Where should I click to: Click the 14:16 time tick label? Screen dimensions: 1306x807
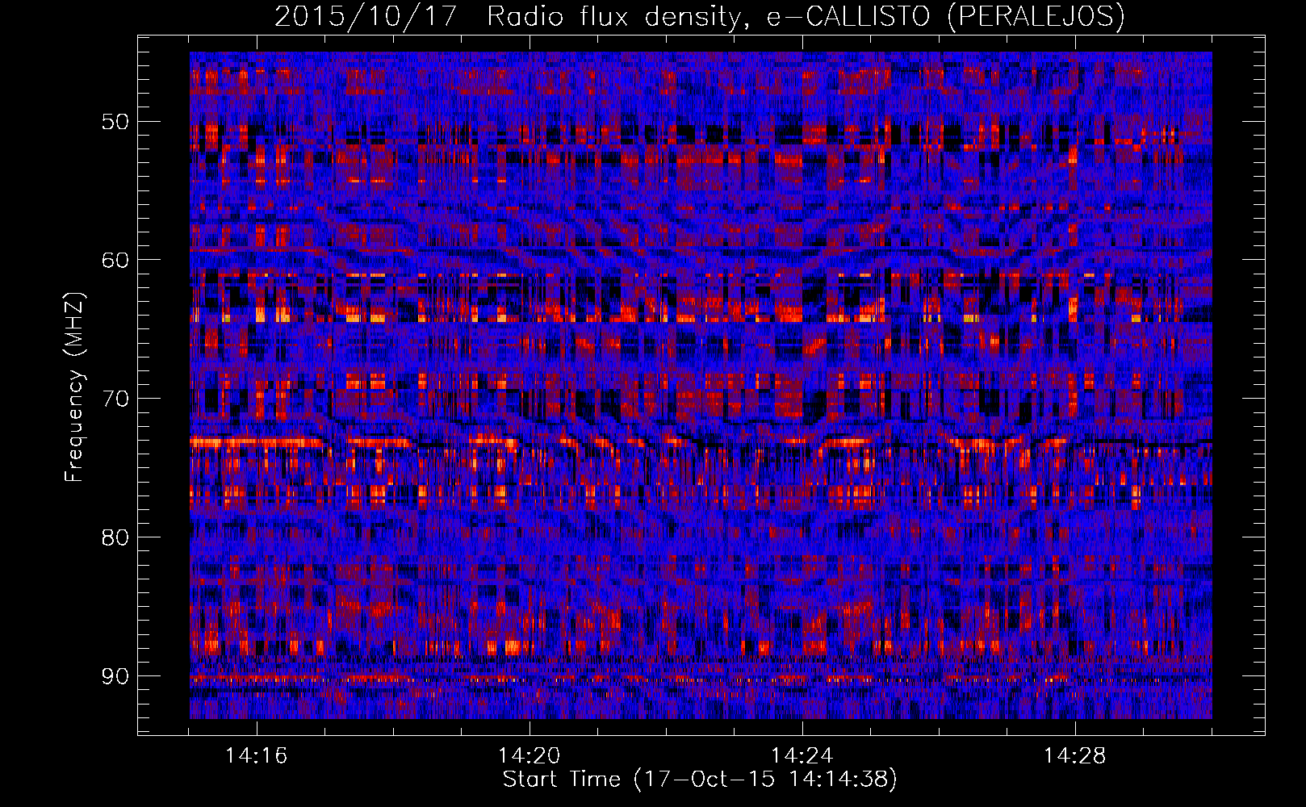(257, 756)
